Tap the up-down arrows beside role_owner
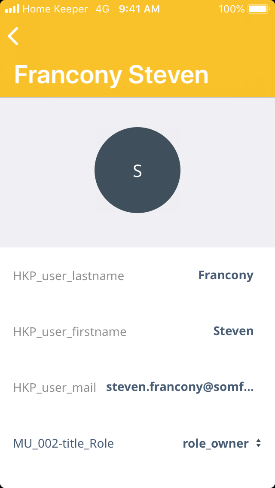 click(x=258, y=443)
